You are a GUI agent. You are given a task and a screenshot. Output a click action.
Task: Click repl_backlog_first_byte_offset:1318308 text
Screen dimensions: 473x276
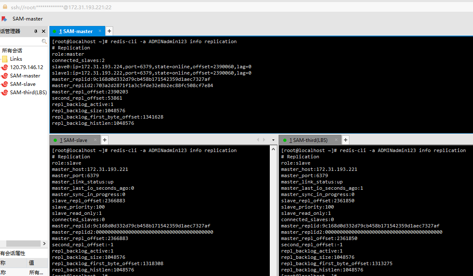(x=107, y=263)
